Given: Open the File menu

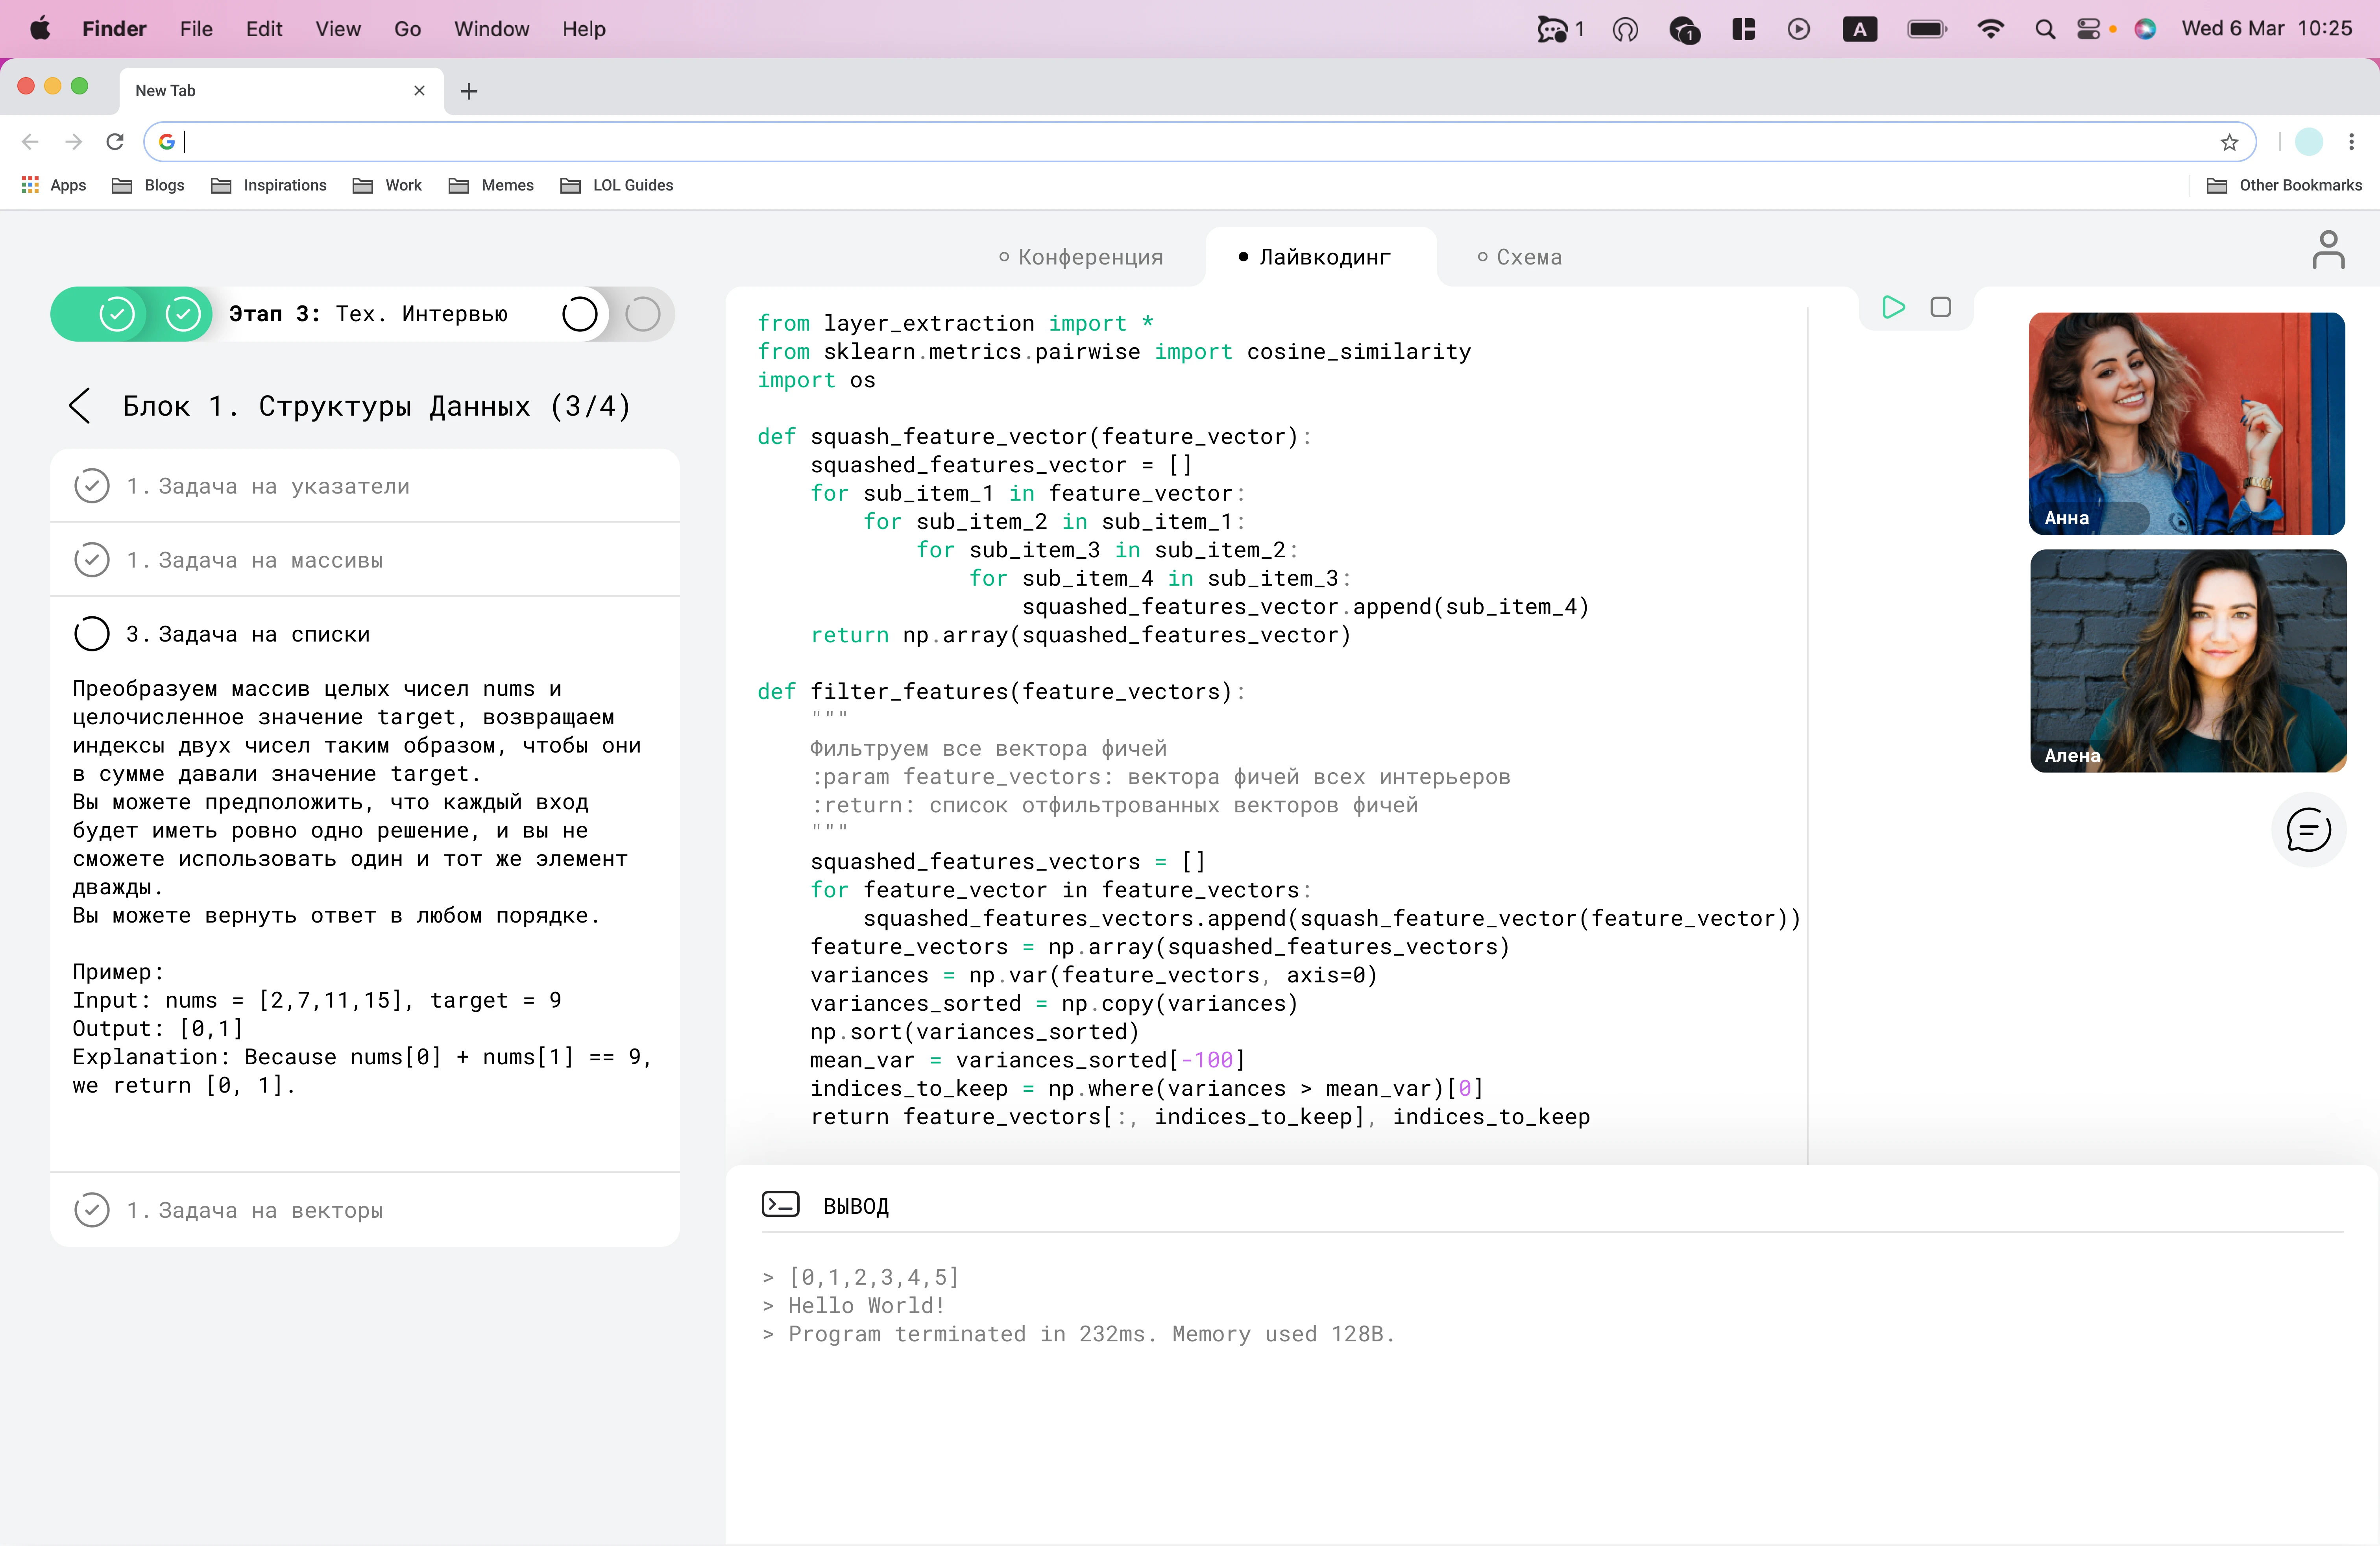Looking at the screenshot, I should coord(196,29).
